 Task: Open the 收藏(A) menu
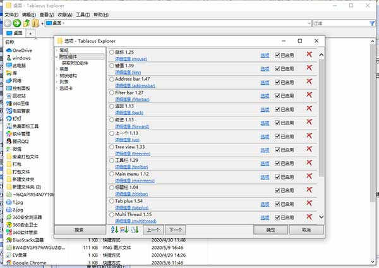tap(65, 15)
